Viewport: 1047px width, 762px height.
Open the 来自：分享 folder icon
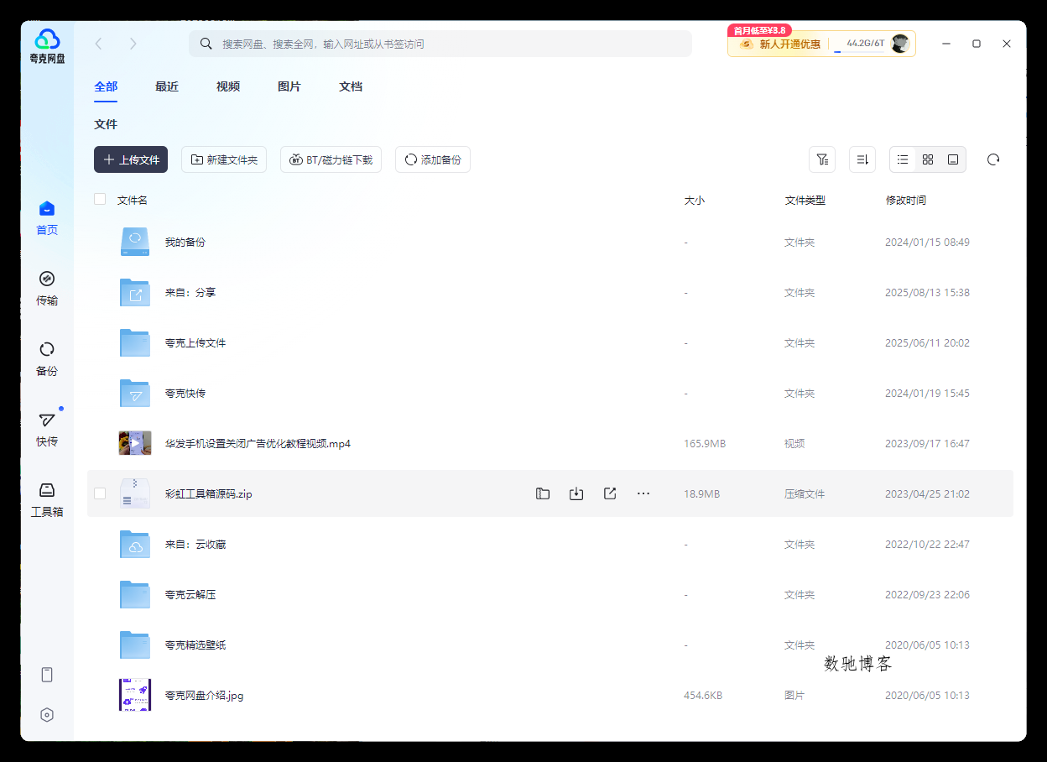(134, 292)
